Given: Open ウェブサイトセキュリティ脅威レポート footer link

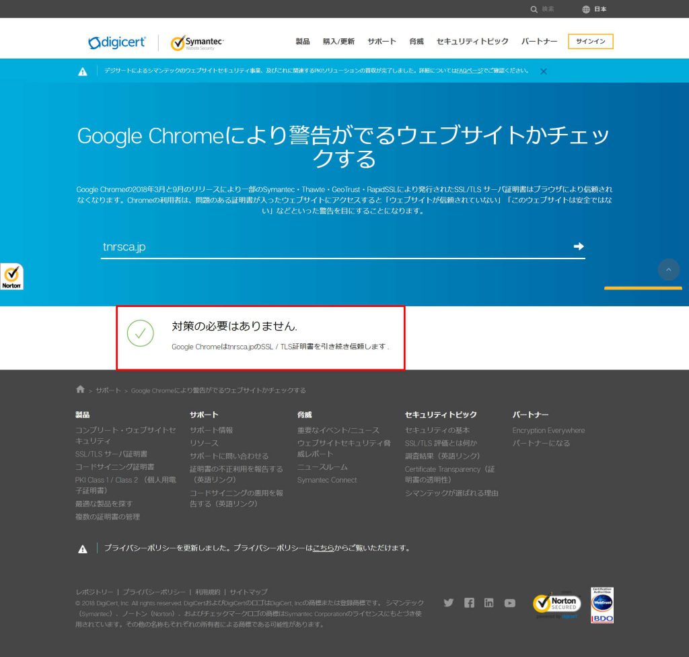Looking at the screenshot, I should pos(344,448).
